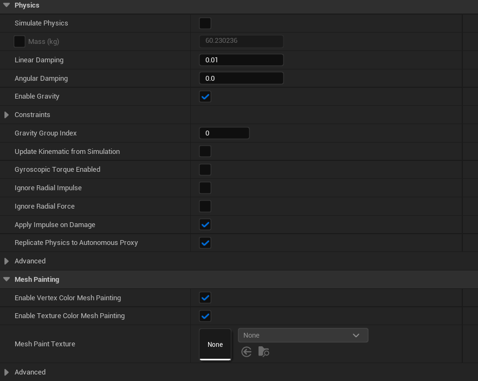Disable Replicate Physics to Autonomous Proxy
Screen dimensions: 478x381
coord(205,243)
